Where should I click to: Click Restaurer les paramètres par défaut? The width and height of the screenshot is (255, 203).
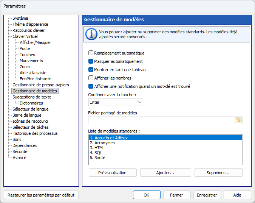point(41,195)
